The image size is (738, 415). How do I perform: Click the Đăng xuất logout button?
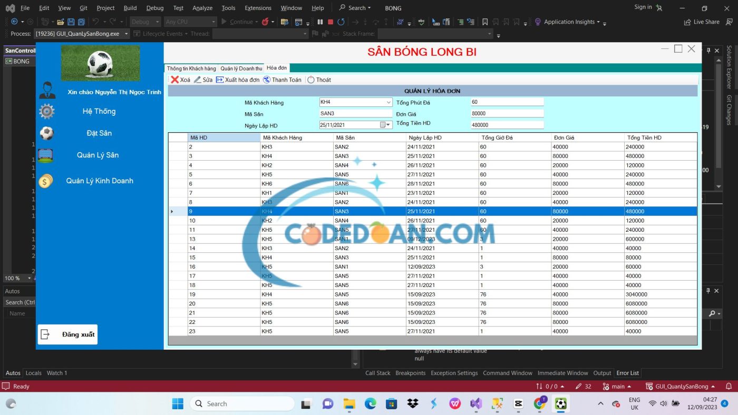click(x=67, y=334)
